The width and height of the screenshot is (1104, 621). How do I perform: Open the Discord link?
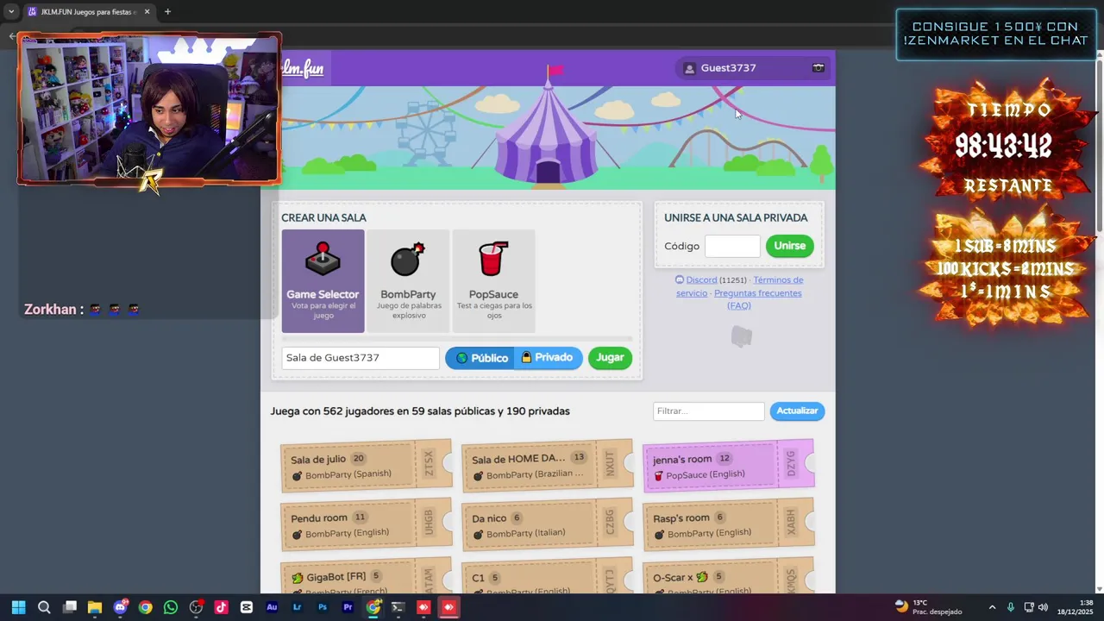pos(701,279)
